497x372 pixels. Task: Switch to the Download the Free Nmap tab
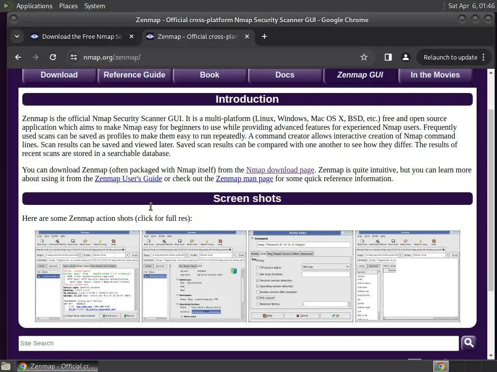click(82, 36)
